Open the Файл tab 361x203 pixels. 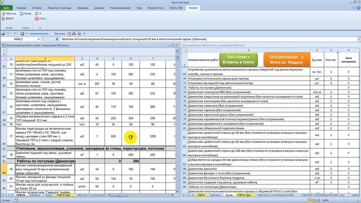pyautogui.click(x=6, y=8)
